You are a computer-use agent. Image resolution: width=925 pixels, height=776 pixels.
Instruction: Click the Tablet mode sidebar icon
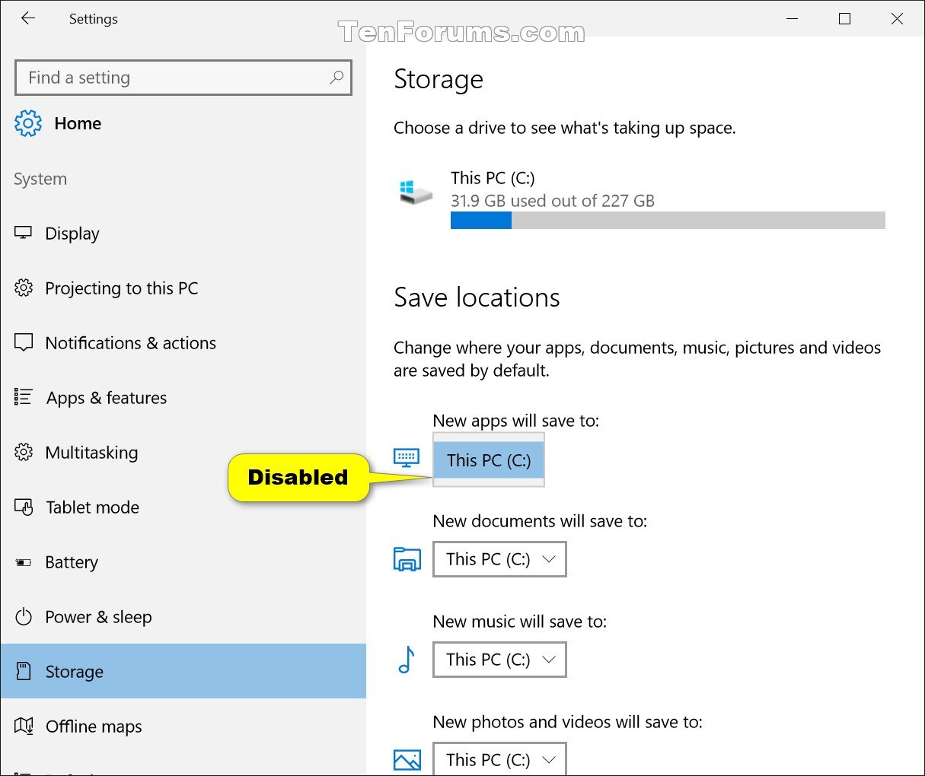pos(24,507)
